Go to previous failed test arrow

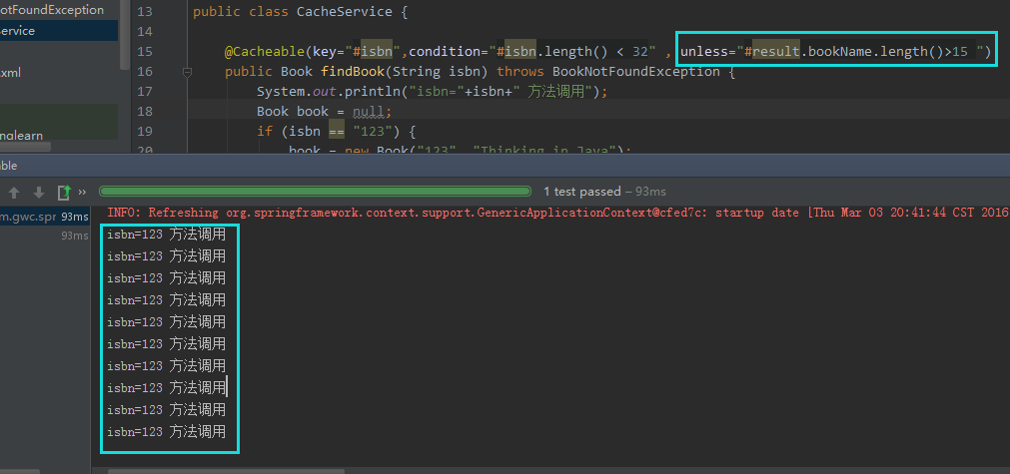[x=14, y=192]
